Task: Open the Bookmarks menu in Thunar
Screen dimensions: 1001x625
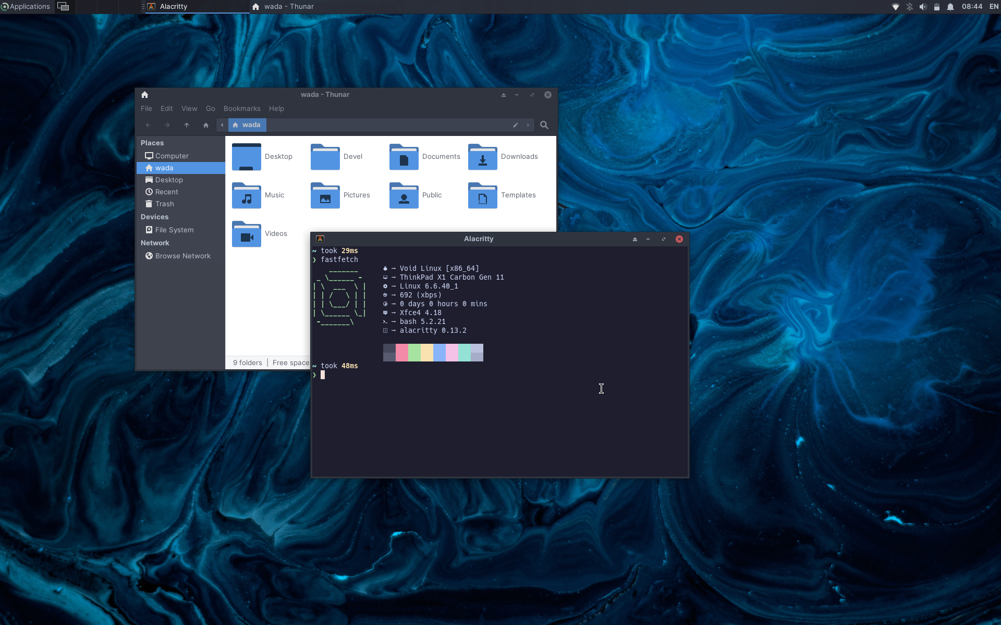Action: tap(242, 109)
